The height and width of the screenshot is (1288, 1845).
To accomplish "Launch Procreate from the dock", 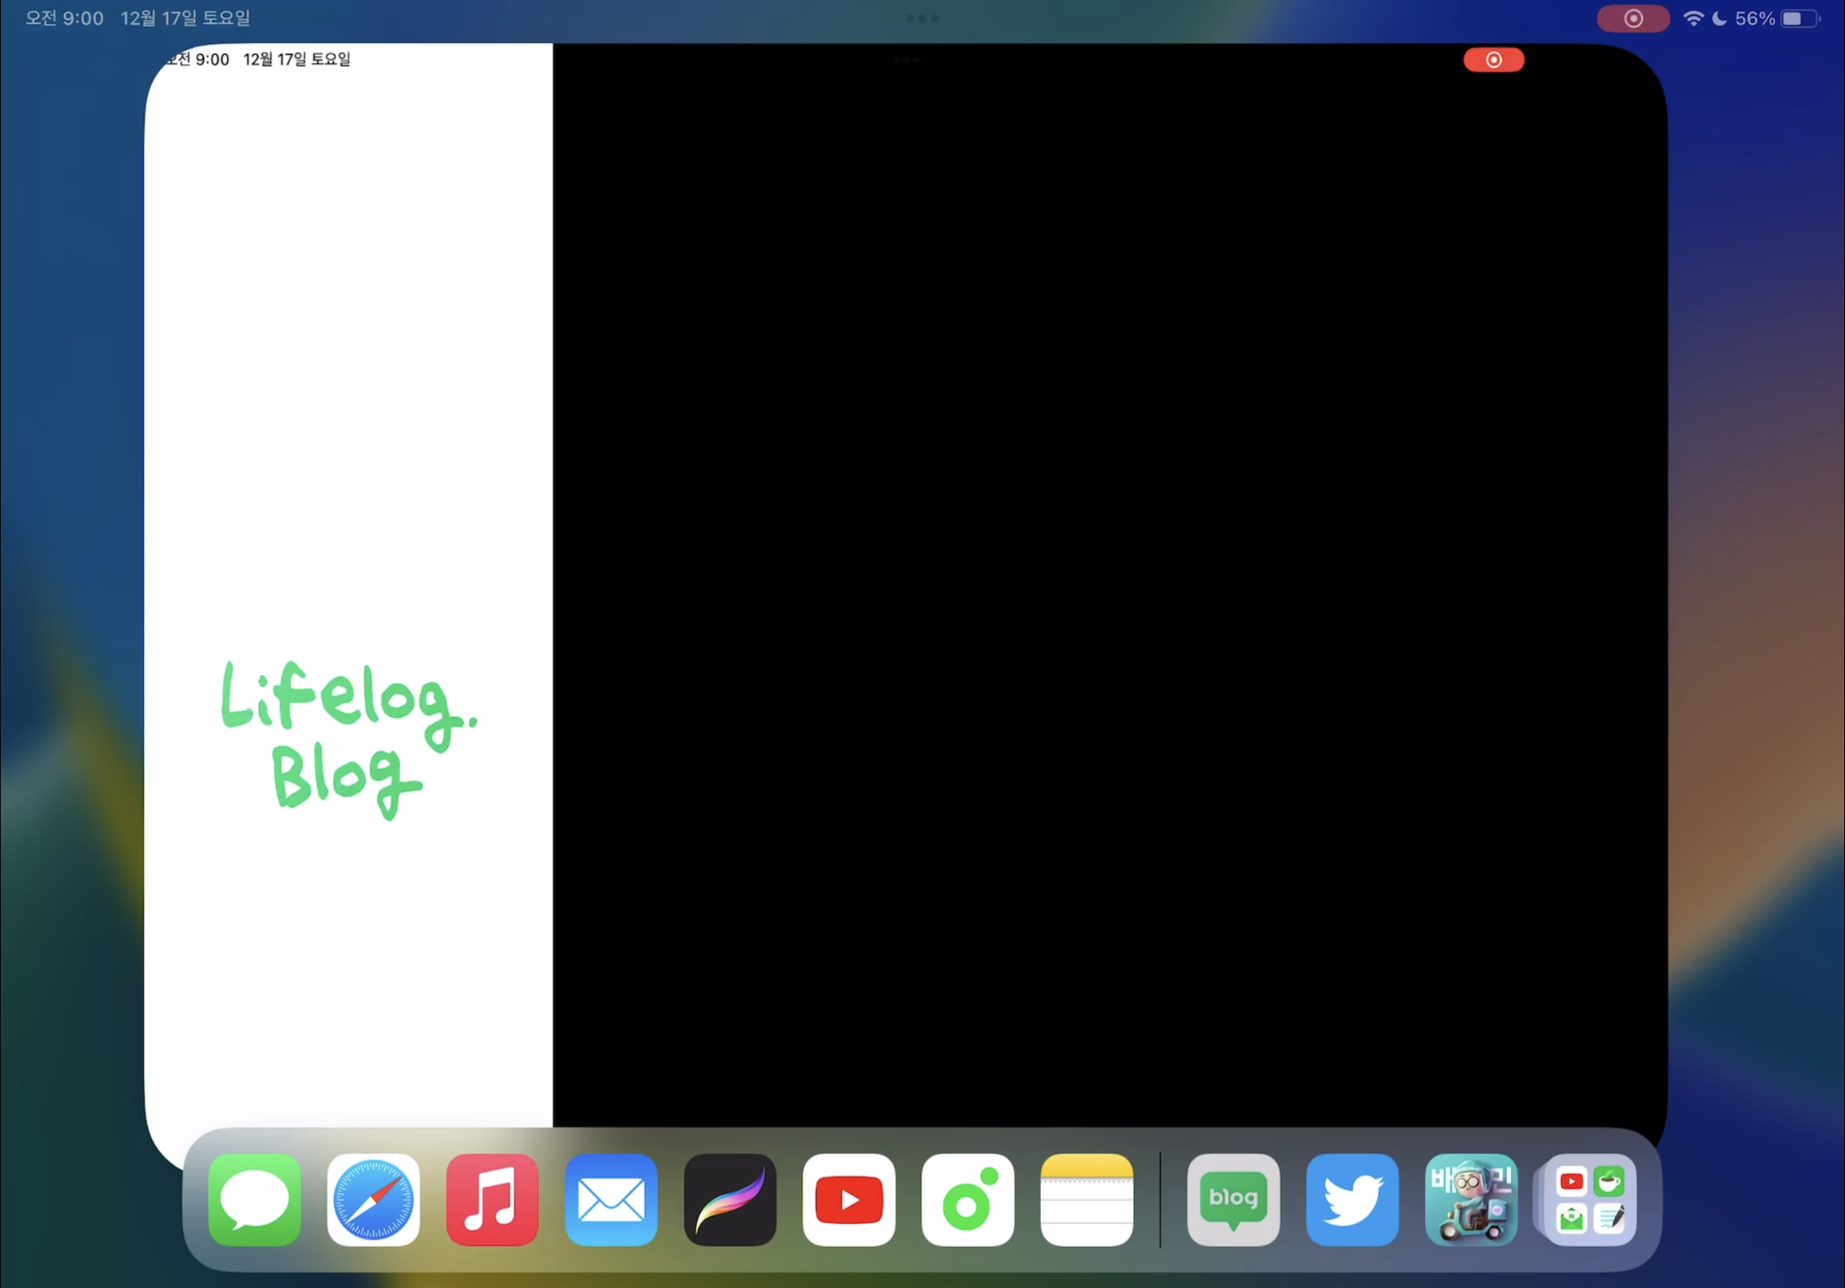I will (x=729, y=1200).
